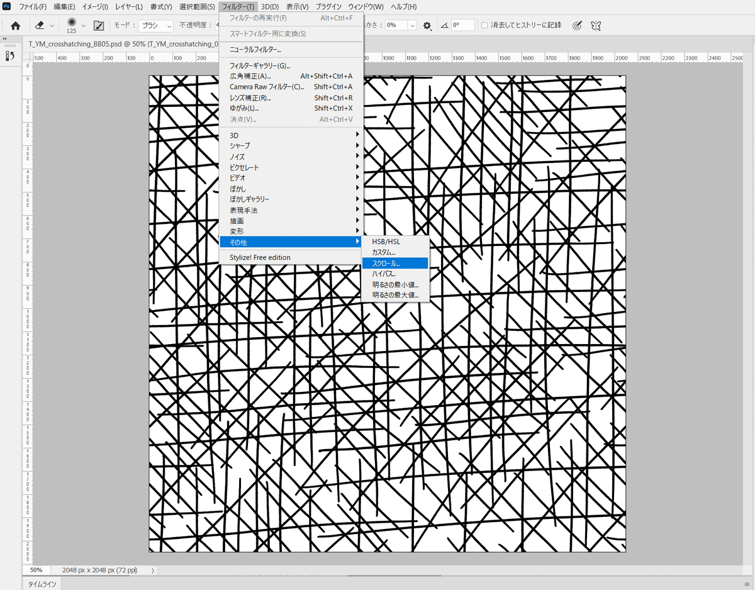
Task: Expand the シャープ filter submenu
Action: tap(291, 145)
